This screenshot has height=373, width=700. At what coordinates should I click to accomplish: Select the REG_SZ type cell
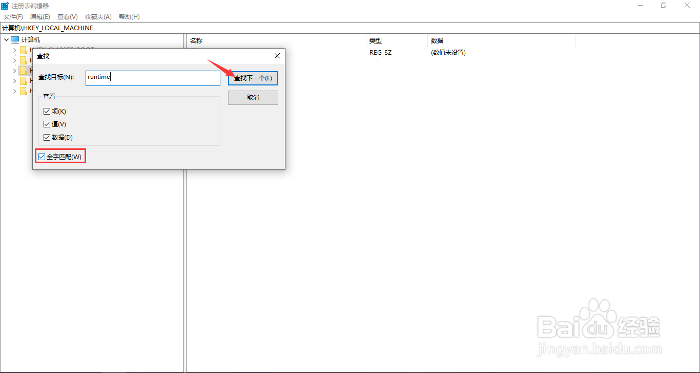pos(380,52)
